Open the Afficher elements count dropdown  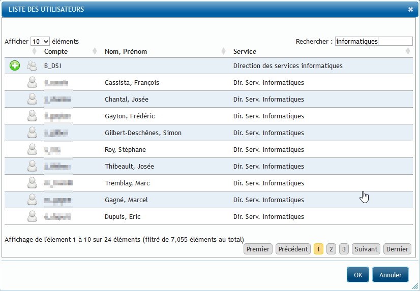tap(40, 42)
